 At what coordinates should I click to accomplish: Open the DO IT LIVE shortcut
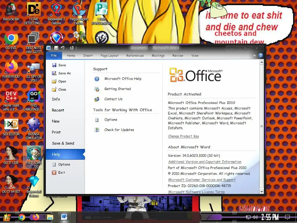(11, 155)
